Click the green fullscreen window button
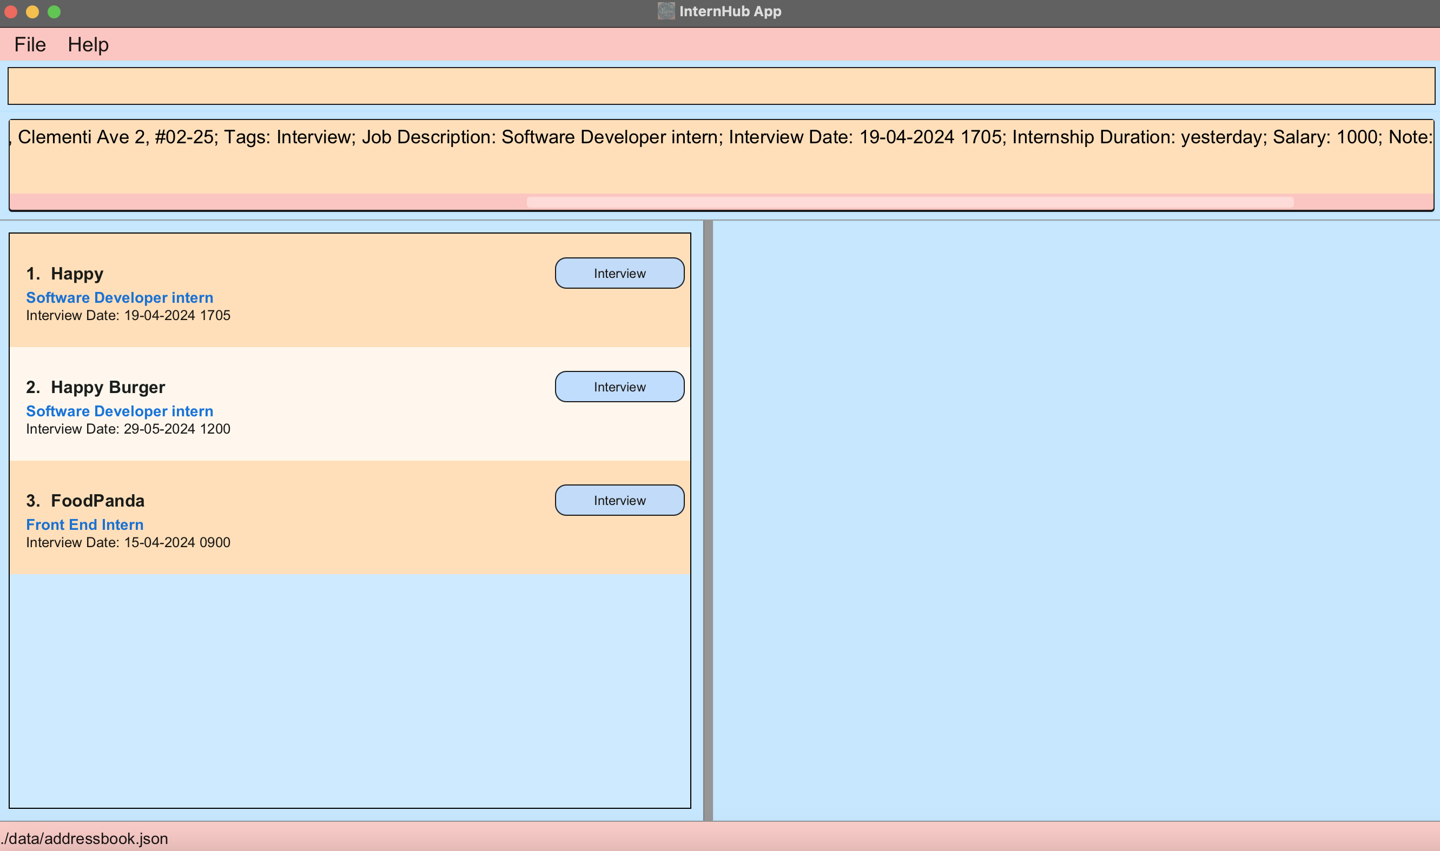Screen dimensions: 1440x851 54,11
